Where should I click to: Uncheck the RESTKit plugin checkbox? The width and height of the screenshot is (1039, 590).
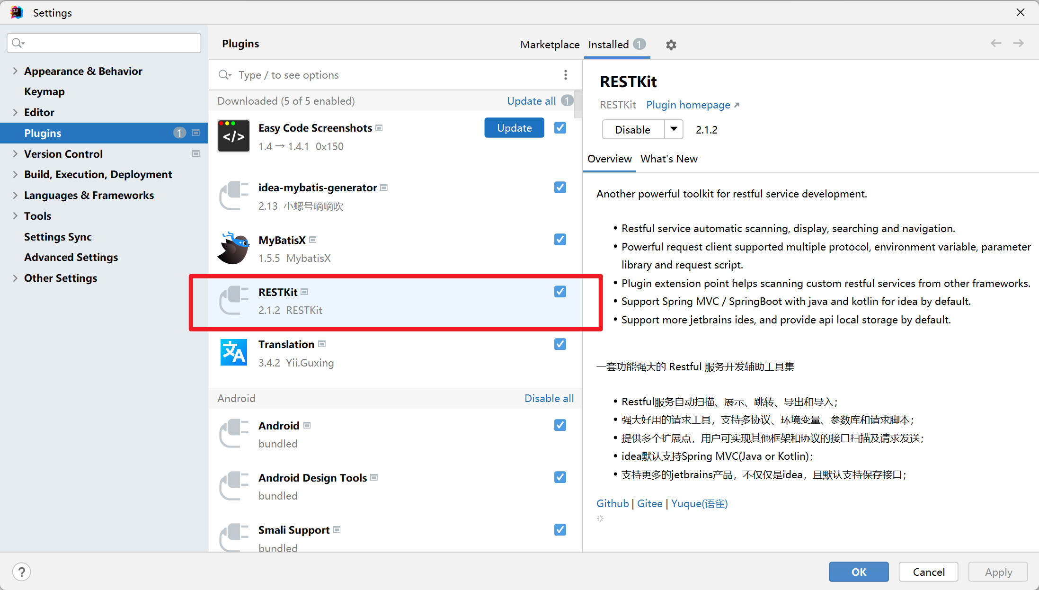coord(560,292)
